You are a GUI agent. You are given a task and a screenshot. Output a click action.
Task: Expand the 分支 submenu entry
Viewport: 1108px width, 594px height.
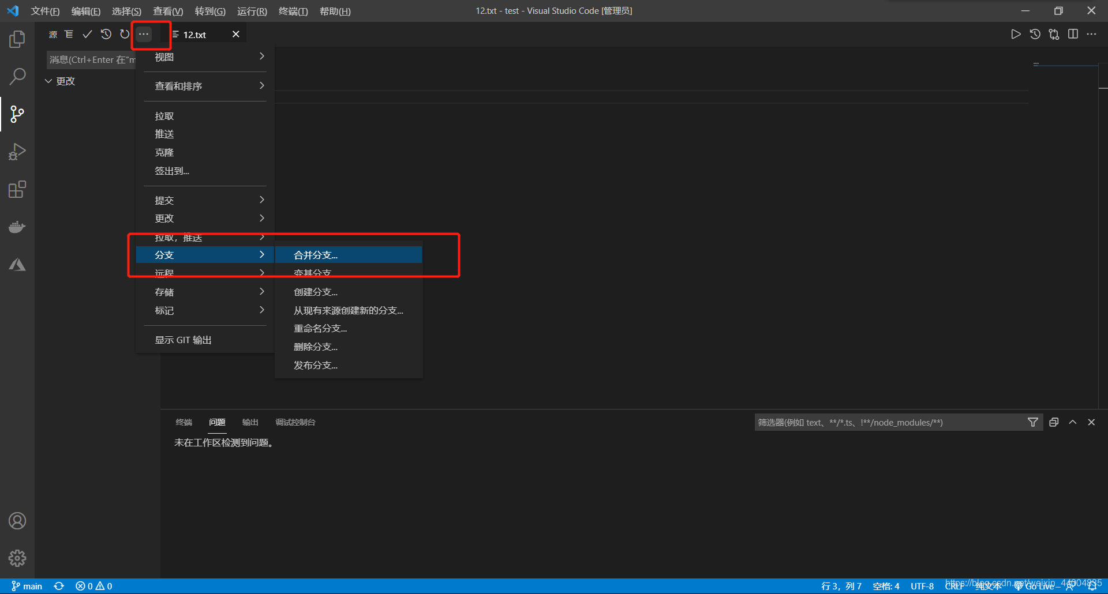(x=205, y=255)
